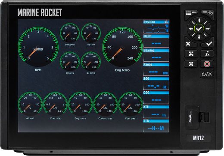Tap the Oil temp gauge
This screenshot has width=224, height=156.
91,61
